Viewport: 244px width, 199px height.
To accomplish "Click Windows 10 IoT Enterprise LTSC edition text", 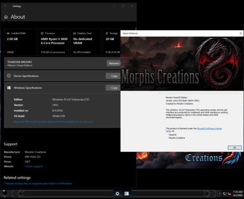I will coord(71,99).
